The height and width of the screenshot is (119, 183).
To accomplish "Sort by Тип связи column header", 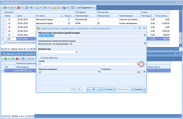I will [x=49, y=16].
